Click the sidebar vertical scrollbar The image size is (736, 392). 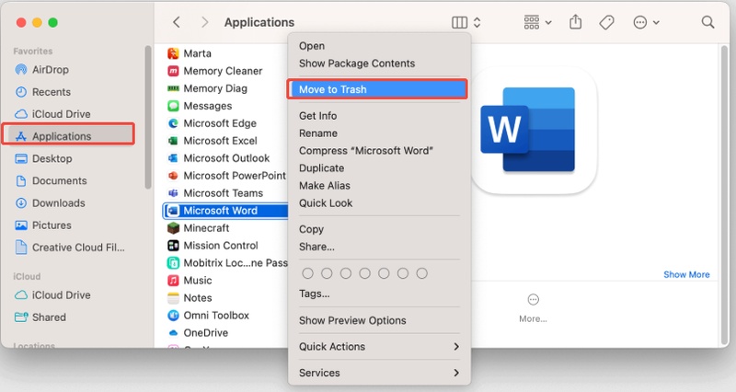pos(148,118)
